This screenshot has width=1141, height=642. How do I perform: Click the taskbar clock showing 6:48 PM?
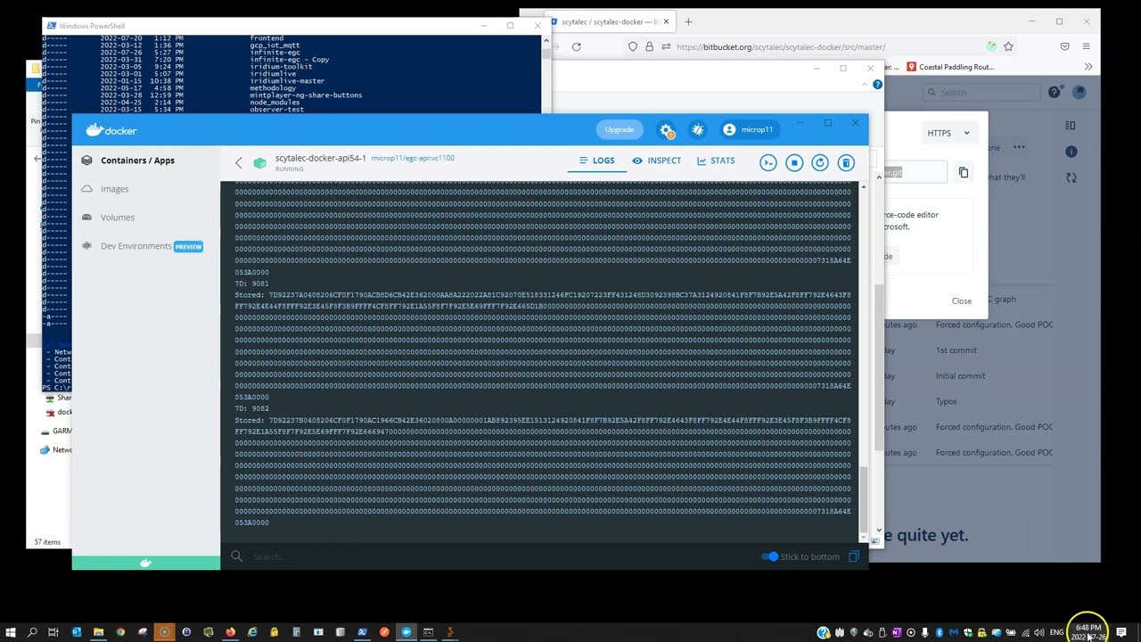(1088, 632)
